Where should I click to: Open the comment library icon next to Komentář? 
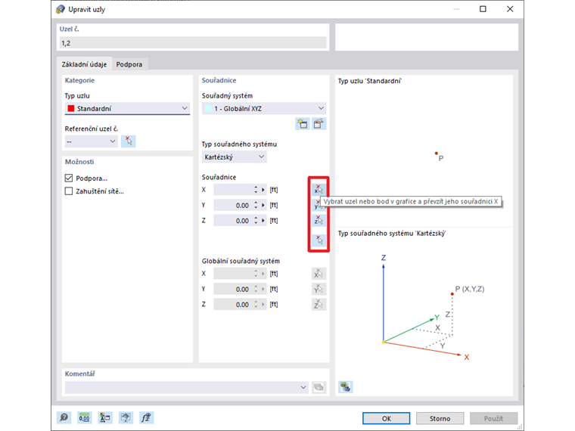click(x=319, y=387)
